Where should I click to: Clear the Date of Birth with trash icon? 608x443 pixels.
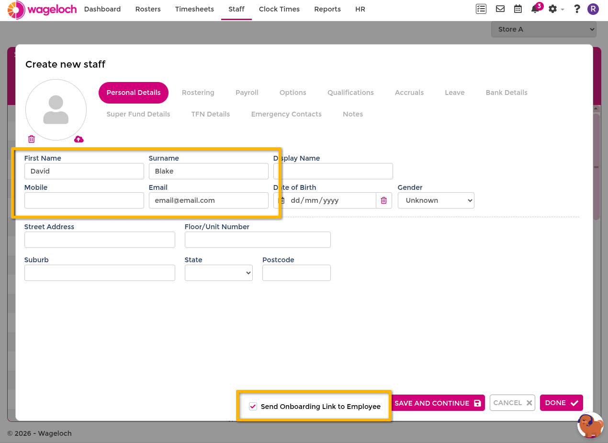coord(384,200)
